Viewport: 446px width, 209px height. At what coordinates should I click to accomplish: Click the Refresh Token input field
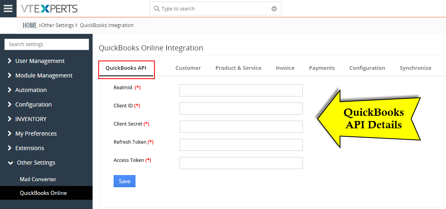coord(241,145)
